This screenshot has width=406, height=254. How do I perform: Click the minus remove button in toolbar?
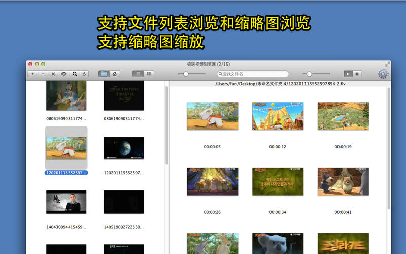[43, 74]
